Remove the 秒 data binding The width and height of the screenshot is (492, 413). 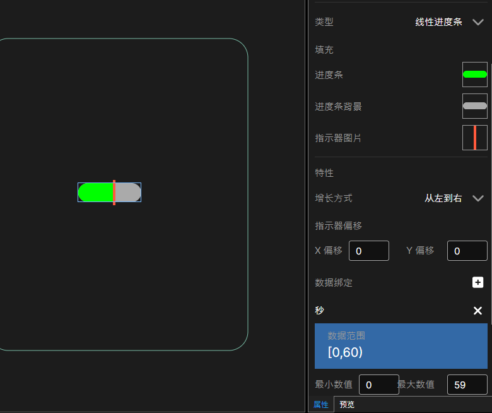pyautogui.click(x=477, y=311)
